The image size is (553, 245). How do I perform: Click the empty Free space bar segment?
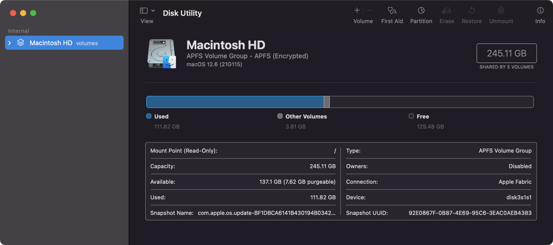(431, 102)
